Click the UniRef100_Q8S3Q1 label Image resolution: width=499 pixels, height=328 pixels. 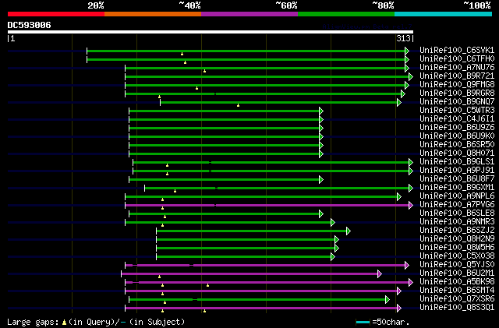coord(457,308)
